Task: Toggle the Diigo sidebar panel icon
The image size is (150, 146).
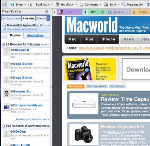Action: (x=4, y=5)
